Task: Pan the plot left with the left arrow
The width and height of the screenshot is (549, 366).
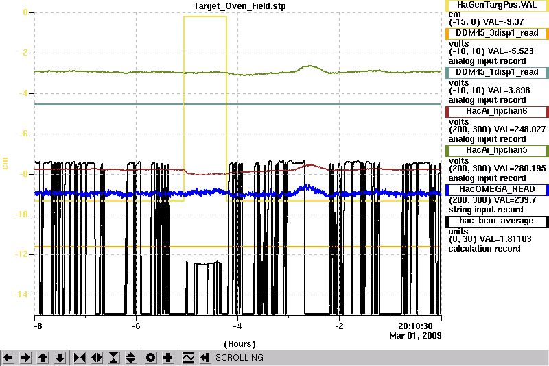Action: (8, 358)
